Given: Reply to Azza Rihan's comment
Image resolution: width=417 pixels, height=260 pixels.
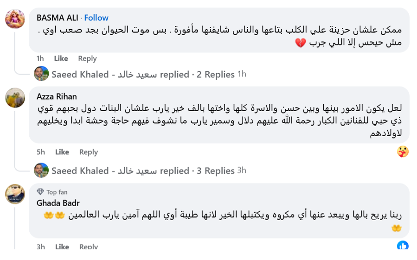Looking at the screenshot, I should click(89, 152).
